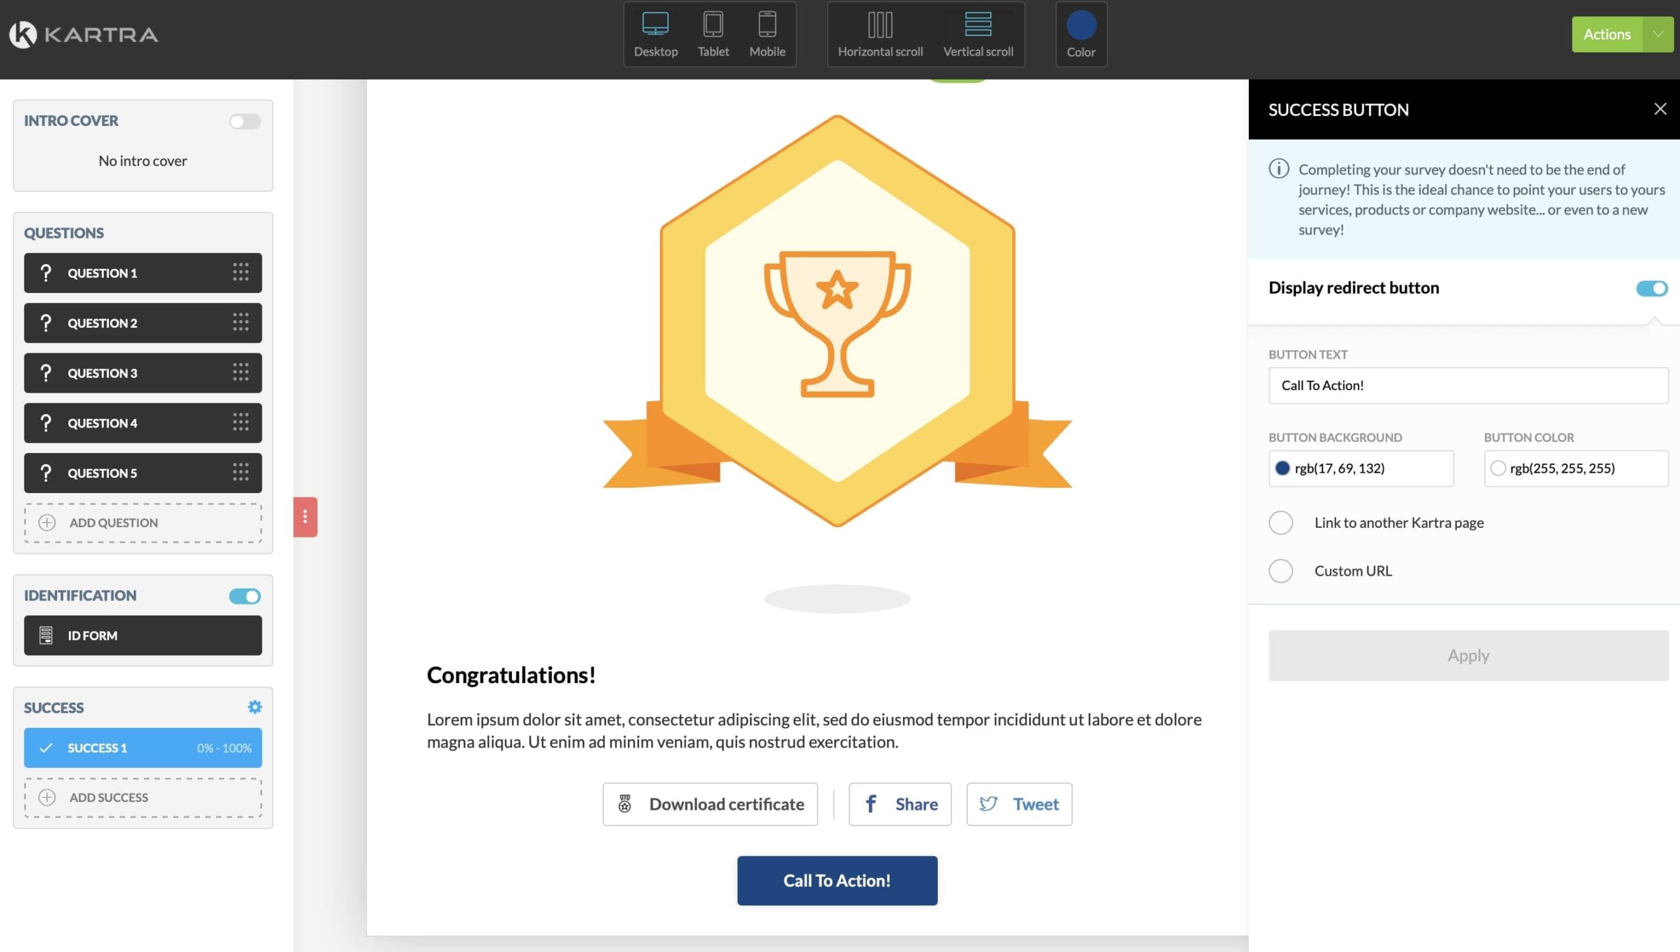
Task: Select Vertical scroll layout
Action: pyautogui.click(x=978, y=35)
